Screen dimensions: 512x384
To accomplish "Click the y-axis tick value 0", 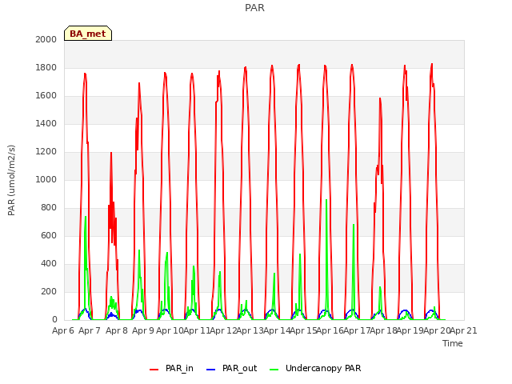I will (54, 320).
